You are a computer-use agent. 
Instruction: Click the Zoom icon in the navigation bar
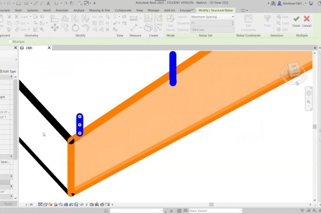(309, 102)
